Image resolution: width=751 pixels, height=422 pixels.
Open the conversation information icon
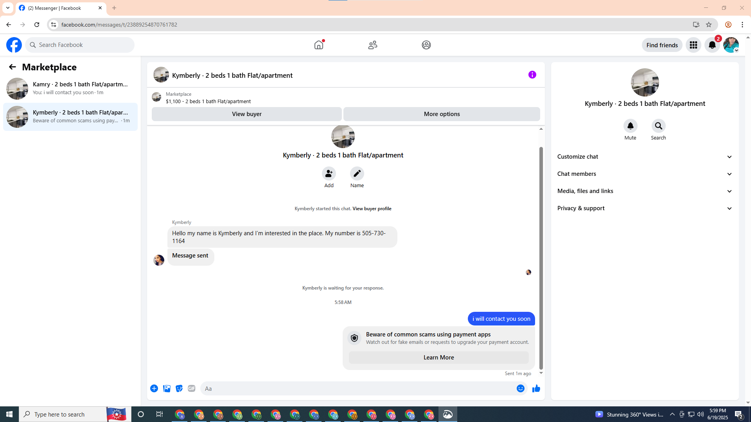click(x=532, y=75)
